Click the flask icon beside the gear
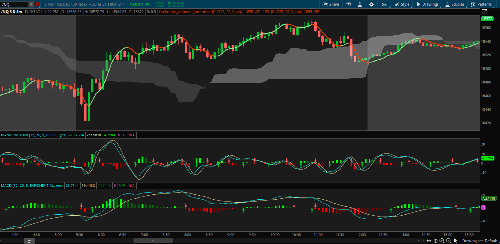 tap(360, 4)
